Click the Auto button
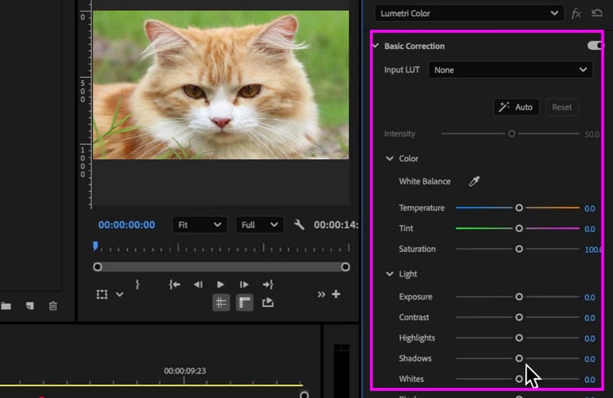Viewport: 613px width, 398px height. (516, 107)
